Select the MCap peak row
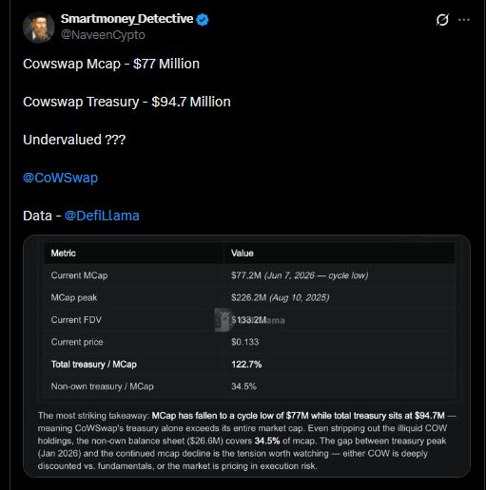 pos(249,297)
